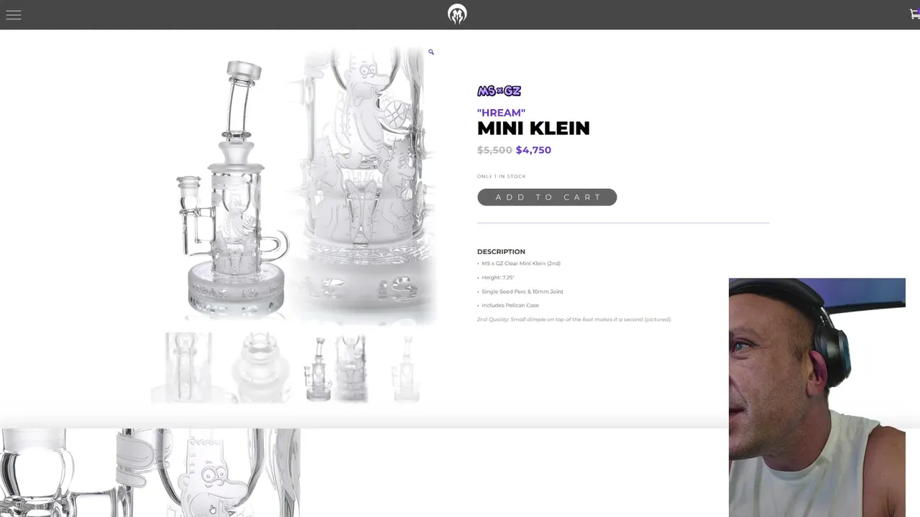Click the crossed-out $5,500 price

pyautogui.click(x=494, y=150)
